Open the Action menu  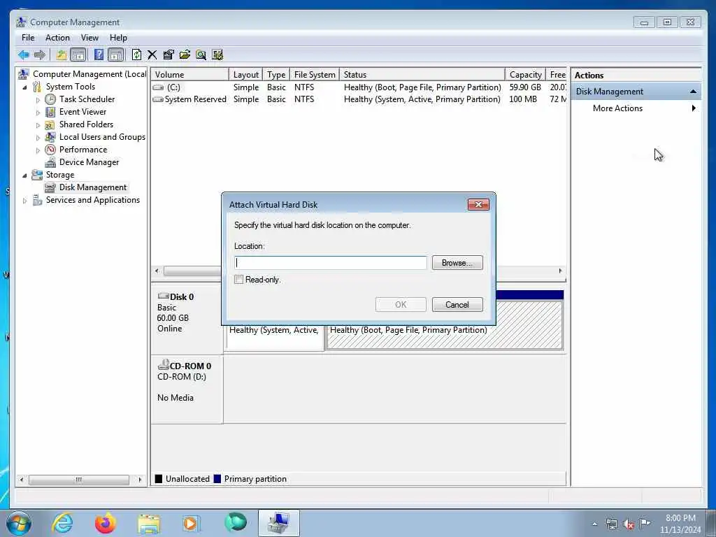point(57,38)
